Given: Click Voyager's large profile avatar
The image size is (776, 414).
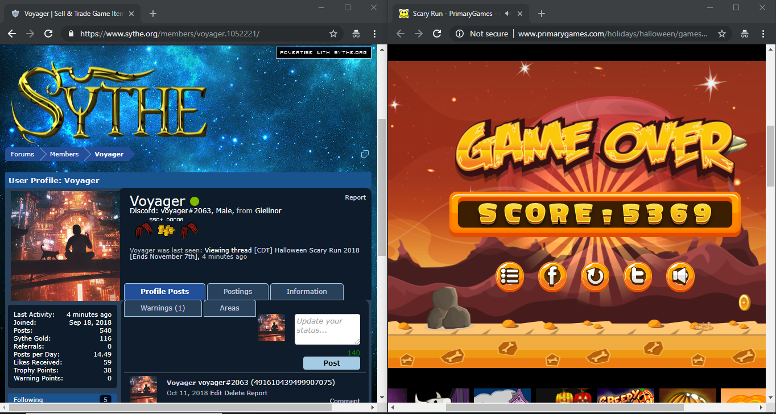Looking at the screenshot, I should coord(65,246).
